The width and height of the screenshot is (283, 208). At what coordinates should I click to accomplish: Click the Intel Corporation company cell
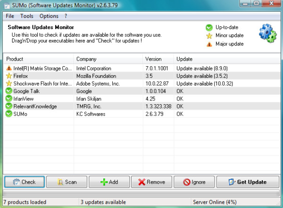pos(94,68)
